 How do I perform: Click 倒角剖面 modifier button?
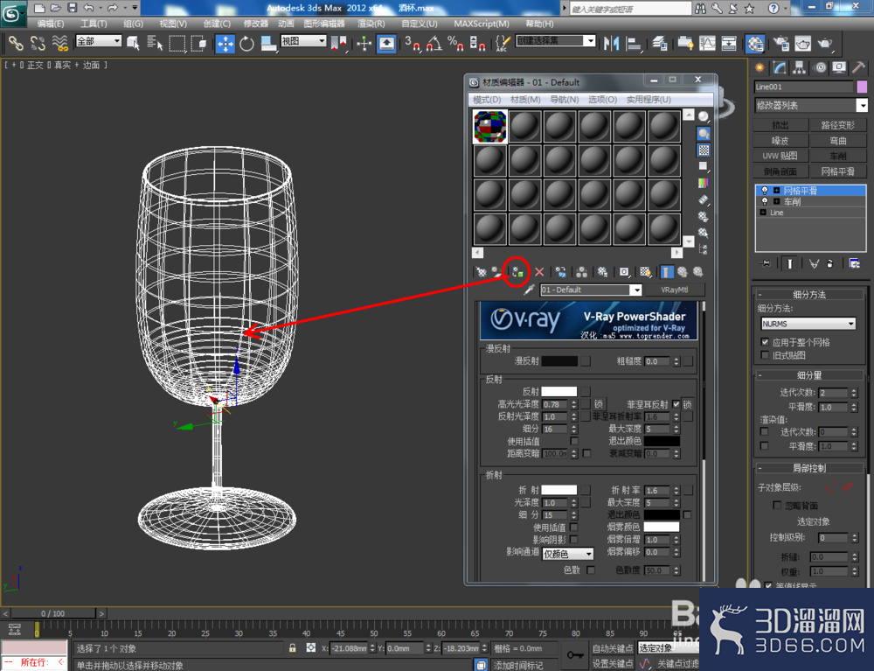pos(780,171)
